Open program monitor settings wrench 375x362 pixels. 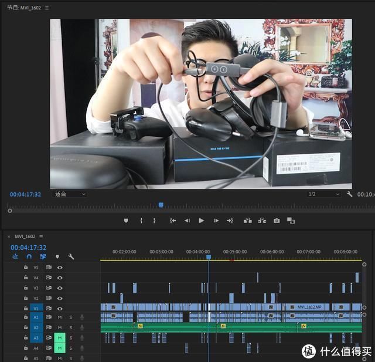tap(349, 194)
